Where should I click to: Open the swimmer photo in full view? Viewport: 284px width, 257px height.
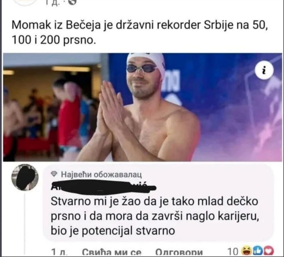(x=142, y=107)
